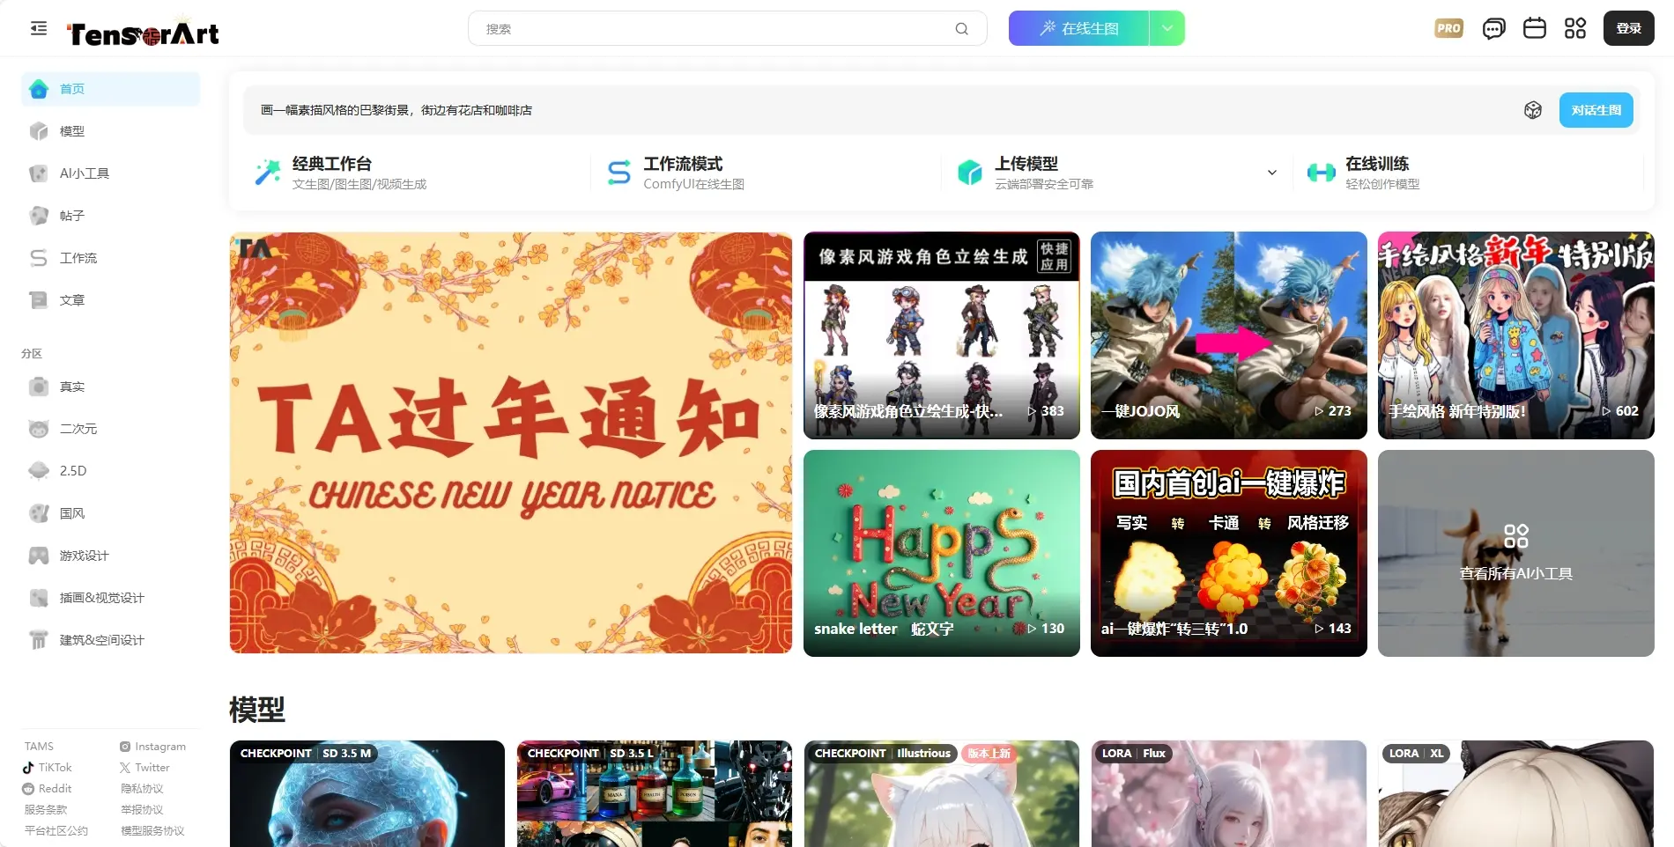Open the TensorArt logo home link
Image resolution: width=1674 pixels, height=847 pixels.
pos(144,33)
